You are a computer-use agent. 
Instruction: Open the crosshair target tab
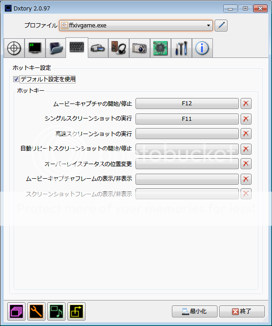[14, 48]
